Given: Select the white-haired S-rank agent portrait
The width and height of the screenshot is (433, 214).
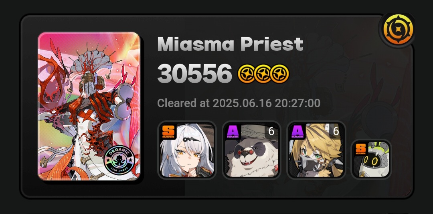Looking at the screenshot, I should coord(187,150).
